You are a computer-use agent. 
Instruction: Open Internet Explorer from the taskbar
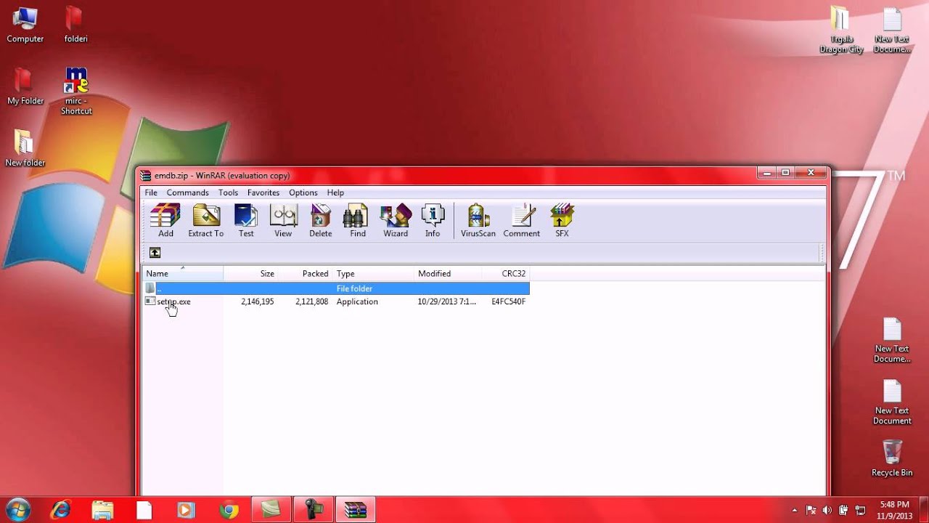tap(60, 510)
